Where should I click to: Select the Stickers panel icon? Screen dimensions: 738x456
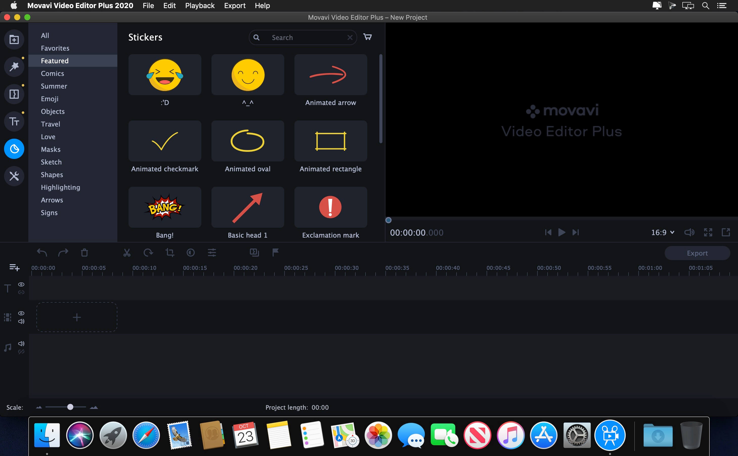pyautogui.click(x=14, y=149)
